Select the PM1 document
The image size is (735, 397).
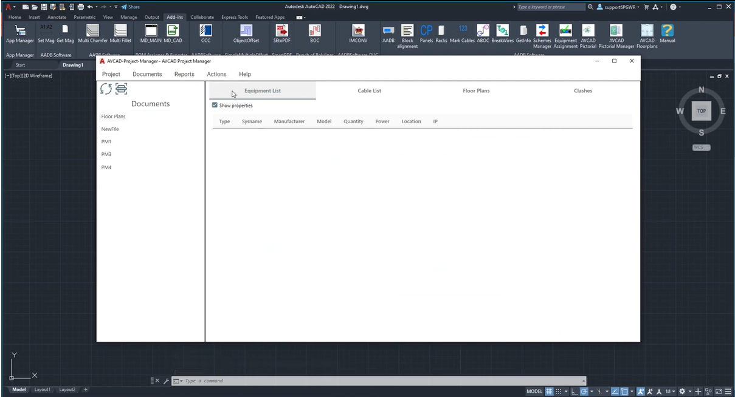(x=106, y=141)
